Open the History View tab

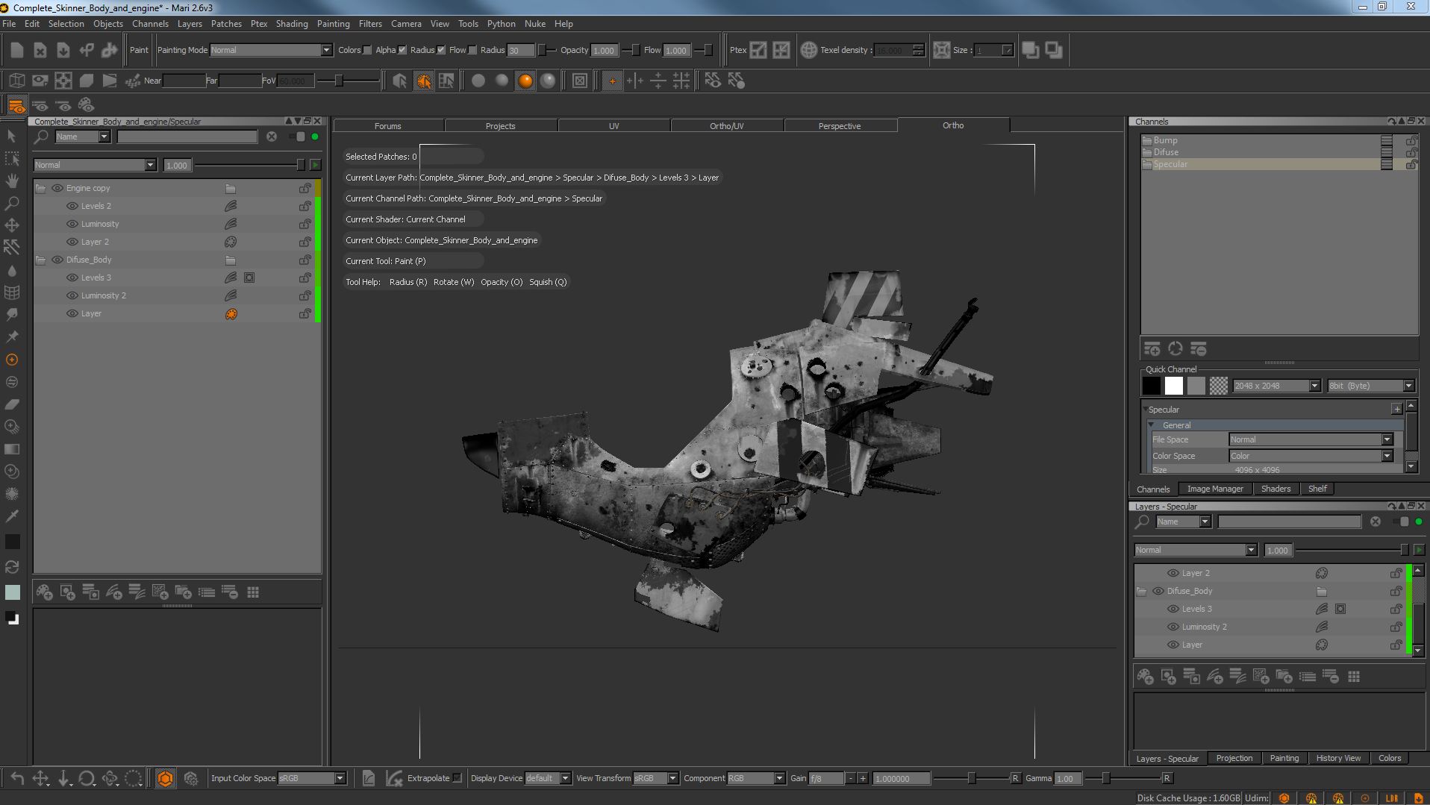click(x=1338, y=758)
